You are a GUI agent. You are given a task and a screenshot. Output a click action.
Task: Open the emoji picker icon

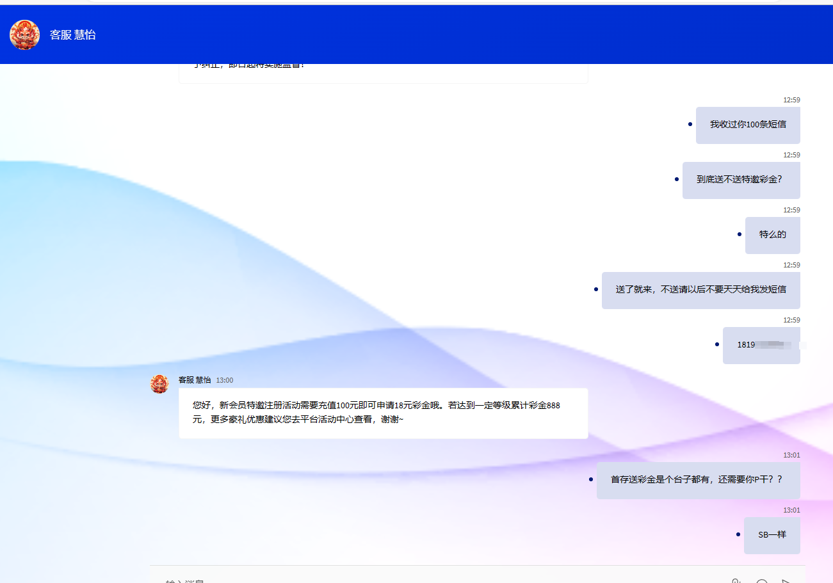point(761,581)
